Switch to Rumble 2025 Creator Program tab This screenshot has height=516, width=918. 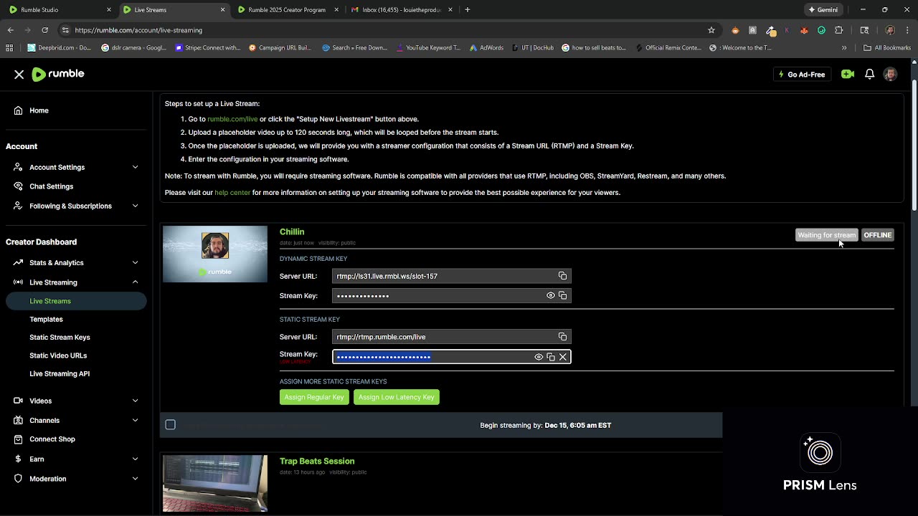pyautogui.click(x=287, y=10)
